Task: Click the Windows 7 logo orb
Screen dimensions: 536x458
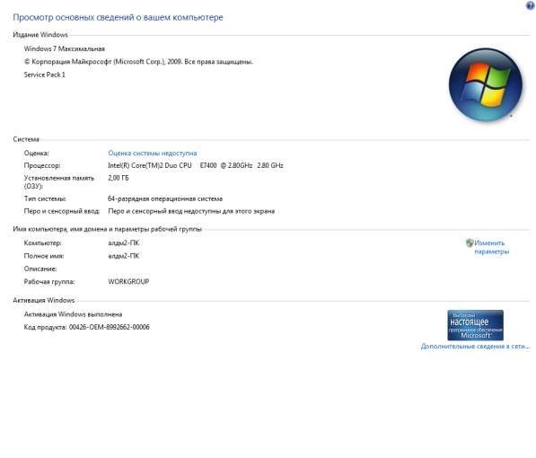Action: (486, 84)
